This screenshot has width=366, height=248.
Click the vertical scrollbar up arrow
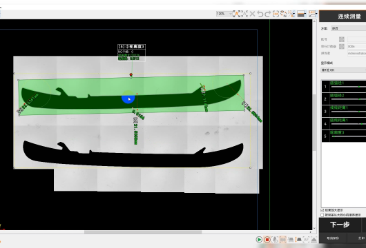click(314, 21)
